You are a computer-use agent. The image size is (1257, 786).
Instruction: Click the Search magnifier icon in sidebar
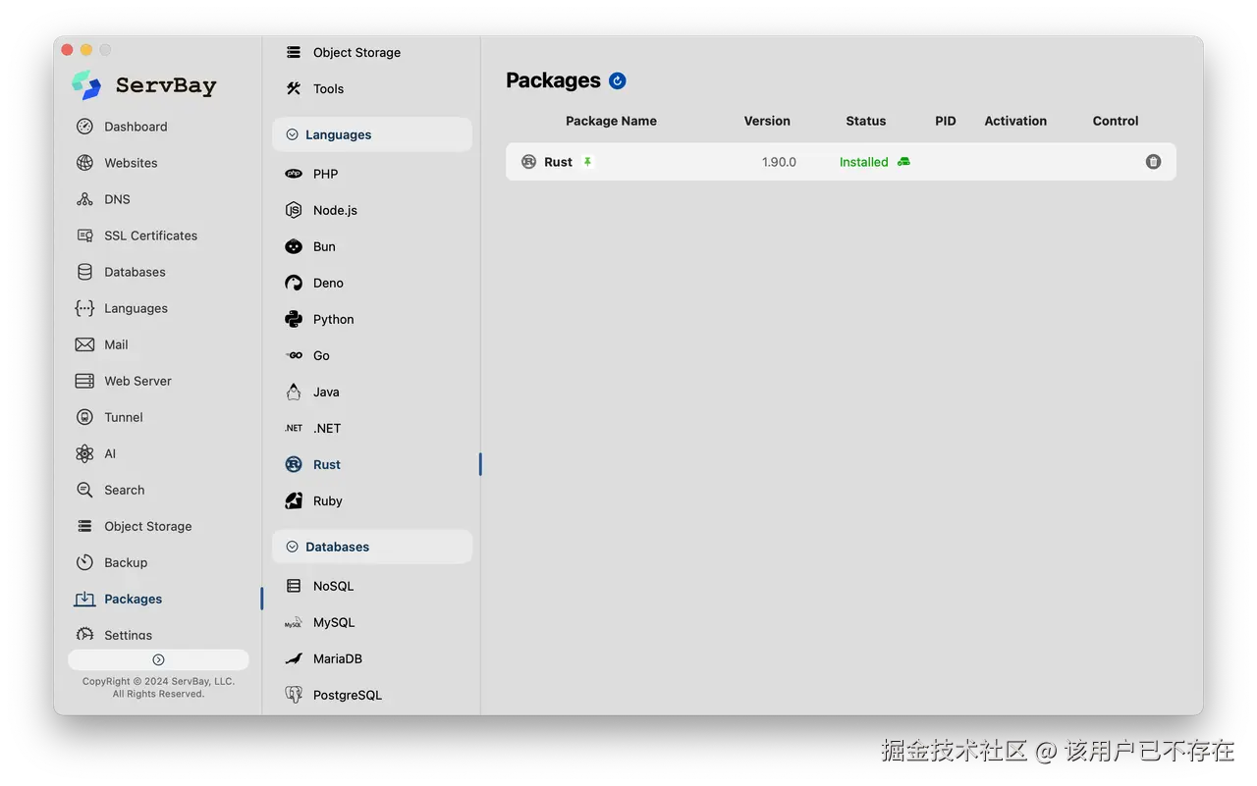coord(84,490)
